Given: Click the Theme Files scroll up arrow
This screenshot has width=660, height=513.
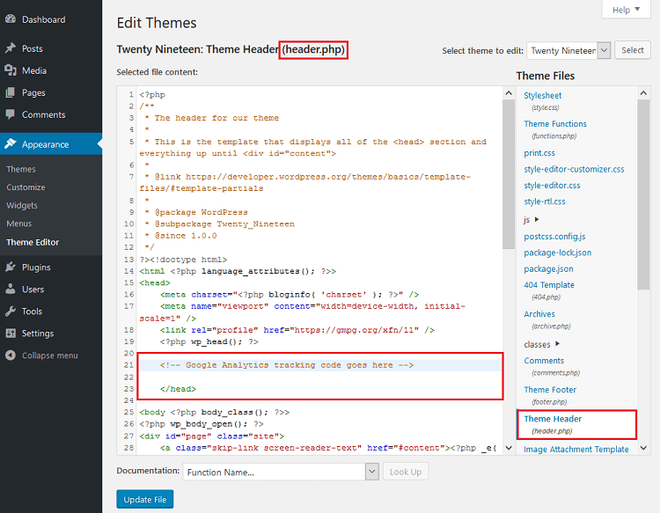Looking at the screenshot, I should (643, 93).
